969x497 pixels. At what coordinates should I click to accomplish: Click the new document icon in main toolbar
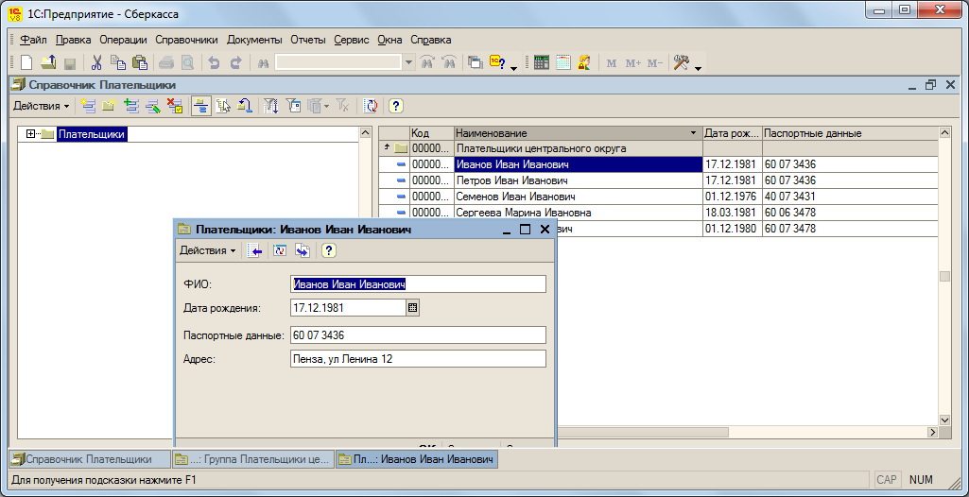(x=26, y=62)
